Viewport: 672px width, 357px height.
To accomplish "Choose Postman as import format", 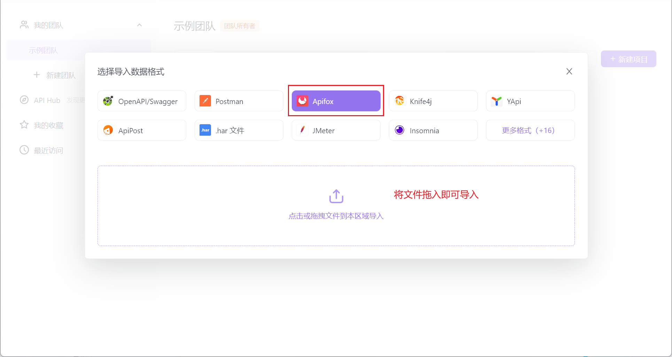I will (239, 101).
